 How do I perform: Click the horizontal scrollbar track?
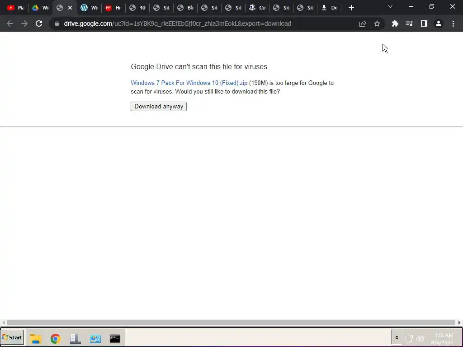pos(231,323)
